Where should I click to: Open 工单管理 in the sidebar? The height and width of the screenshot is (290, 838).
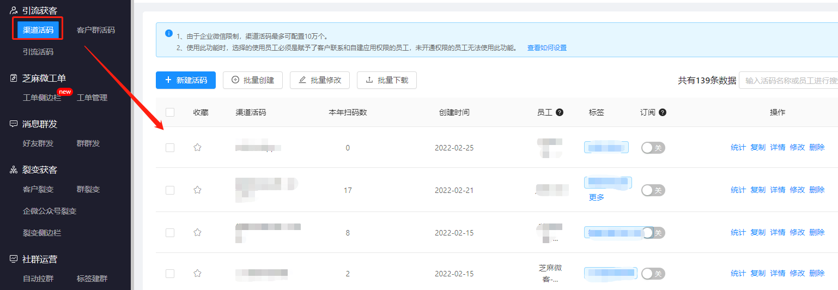(x=92, y=98)
